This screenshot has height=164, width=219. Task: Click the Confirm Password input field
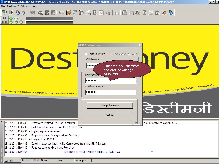[x=111, y=92]
